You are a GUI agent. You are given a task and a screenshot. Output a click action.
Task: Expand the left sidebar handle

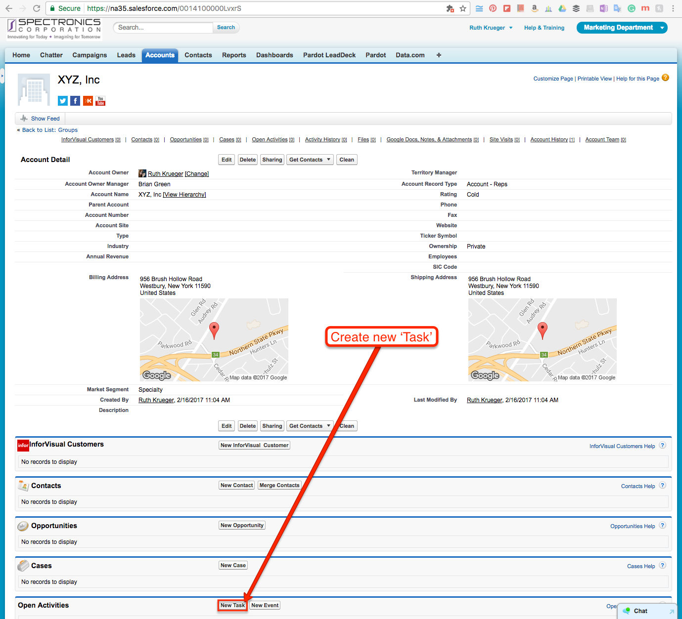tap(2, 76)
